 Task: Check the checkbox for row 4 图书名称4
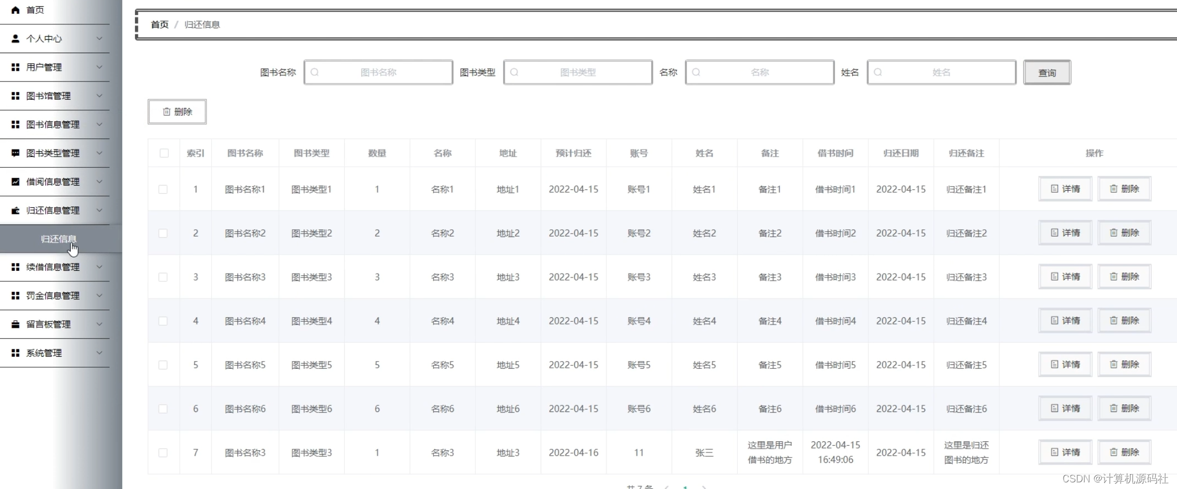(163, 321)
